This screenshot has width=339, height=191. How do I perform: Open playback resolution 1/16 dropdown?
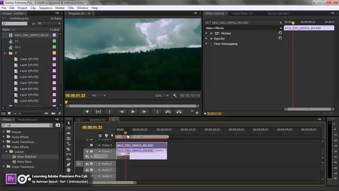click(x=162, y=95)
